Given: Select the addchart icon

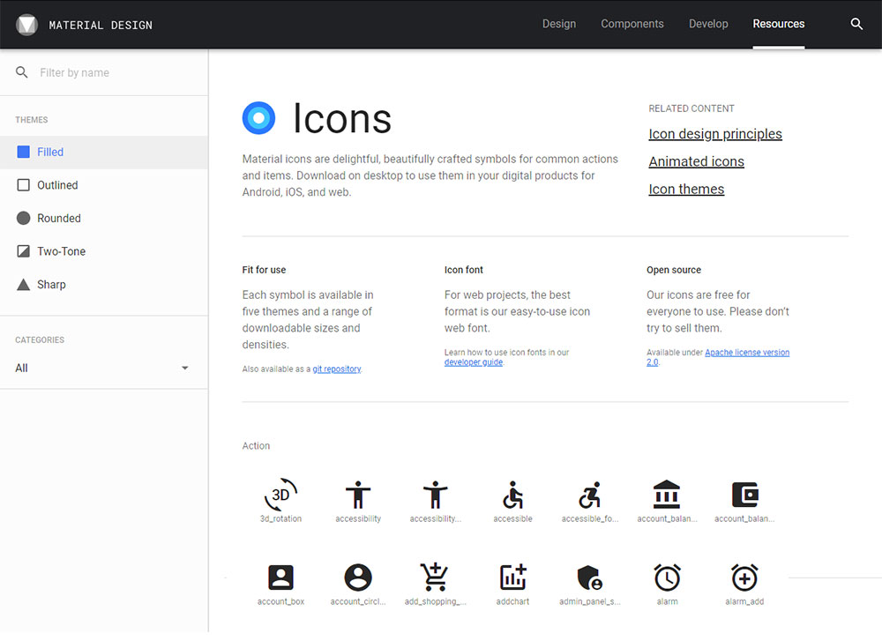Looking at the screenshot, I should tap(512, 577).
